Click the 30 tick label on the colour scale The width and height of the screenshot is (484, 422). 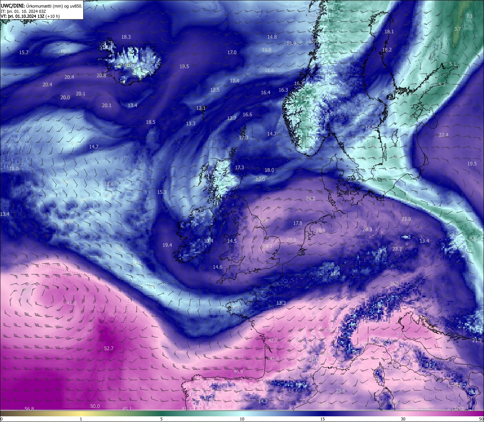[403, 419]
